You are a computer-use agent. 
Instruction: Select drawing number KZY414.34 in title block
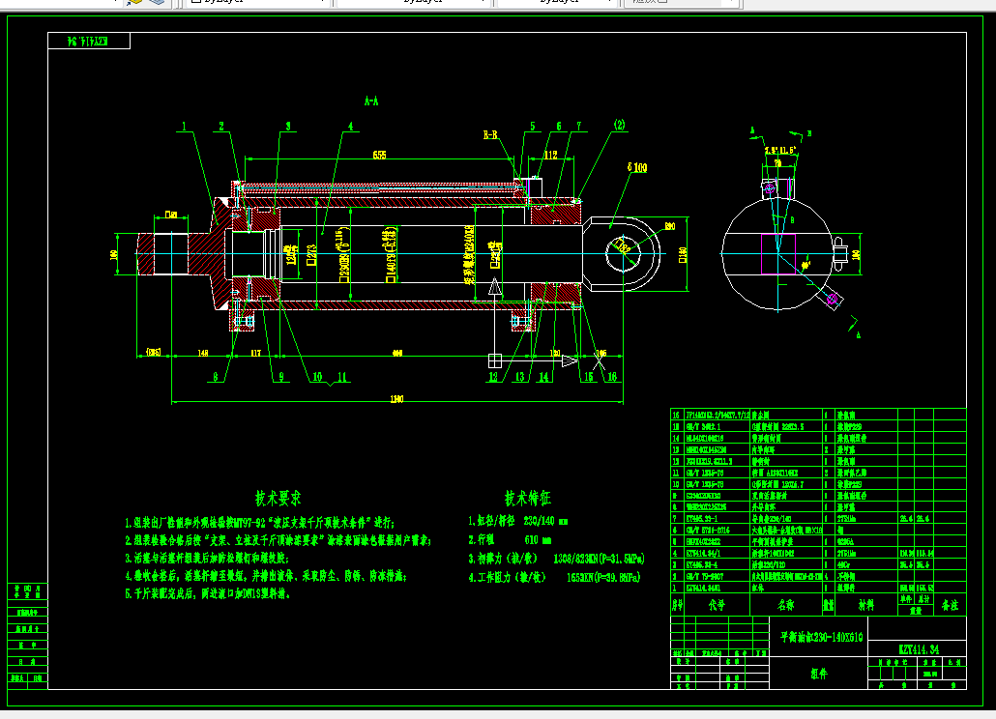click(x=920, y=649)
